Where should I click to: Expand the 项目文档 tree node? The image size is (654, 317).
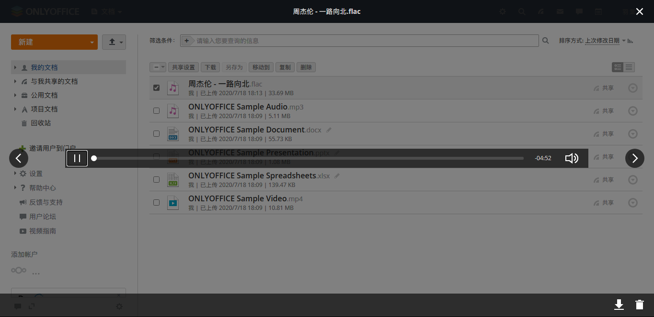click(x=15, y=109)
